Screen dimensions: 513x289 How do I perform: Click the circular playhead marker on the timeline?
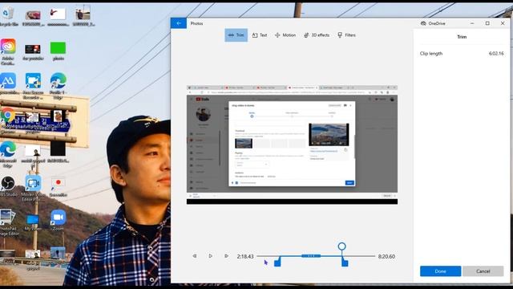[x=341, y=246]
